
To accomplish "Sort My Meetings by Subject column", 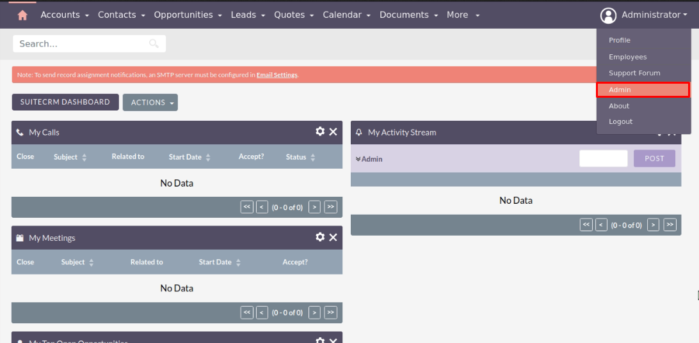I will click(x=77, y=263).
